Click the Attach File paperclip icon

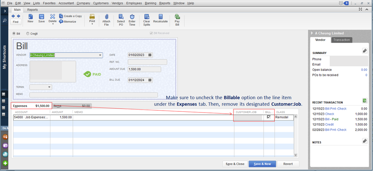(106, 17)
